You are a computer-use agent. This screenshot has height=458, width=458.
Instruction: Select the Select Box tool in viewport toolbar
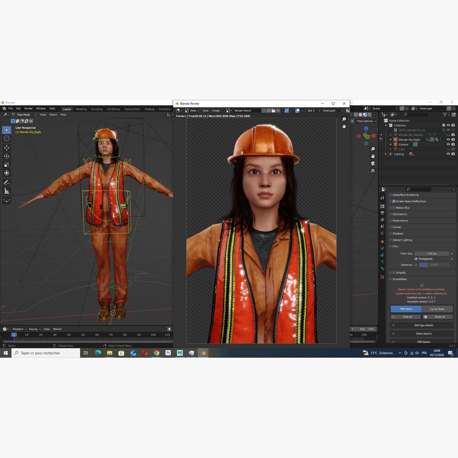click(x=7, y=130)
